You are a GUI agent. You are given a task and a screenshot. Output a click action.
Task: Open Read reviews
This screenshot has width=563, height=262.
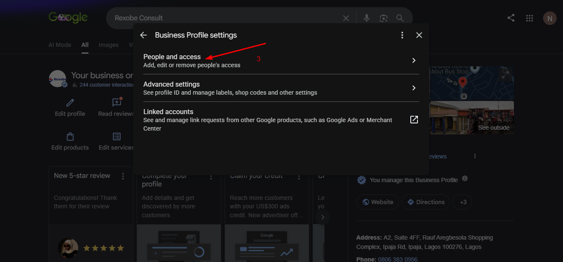(x=116, y=108)
